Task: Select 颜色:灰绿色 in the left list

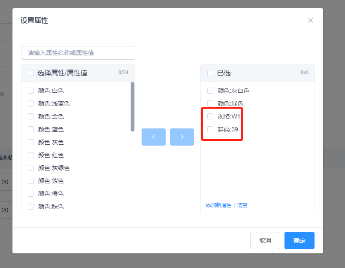Action: point(31,168)
